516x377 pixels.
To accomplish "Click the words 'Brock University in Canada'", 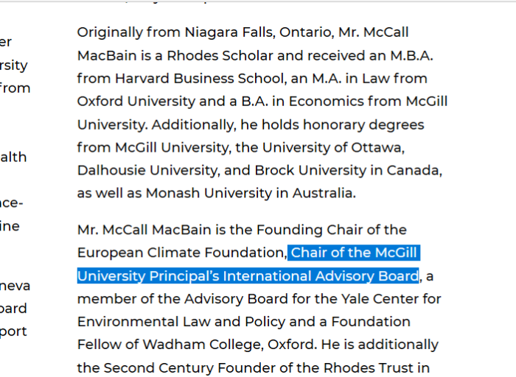I will click(348, 171).
